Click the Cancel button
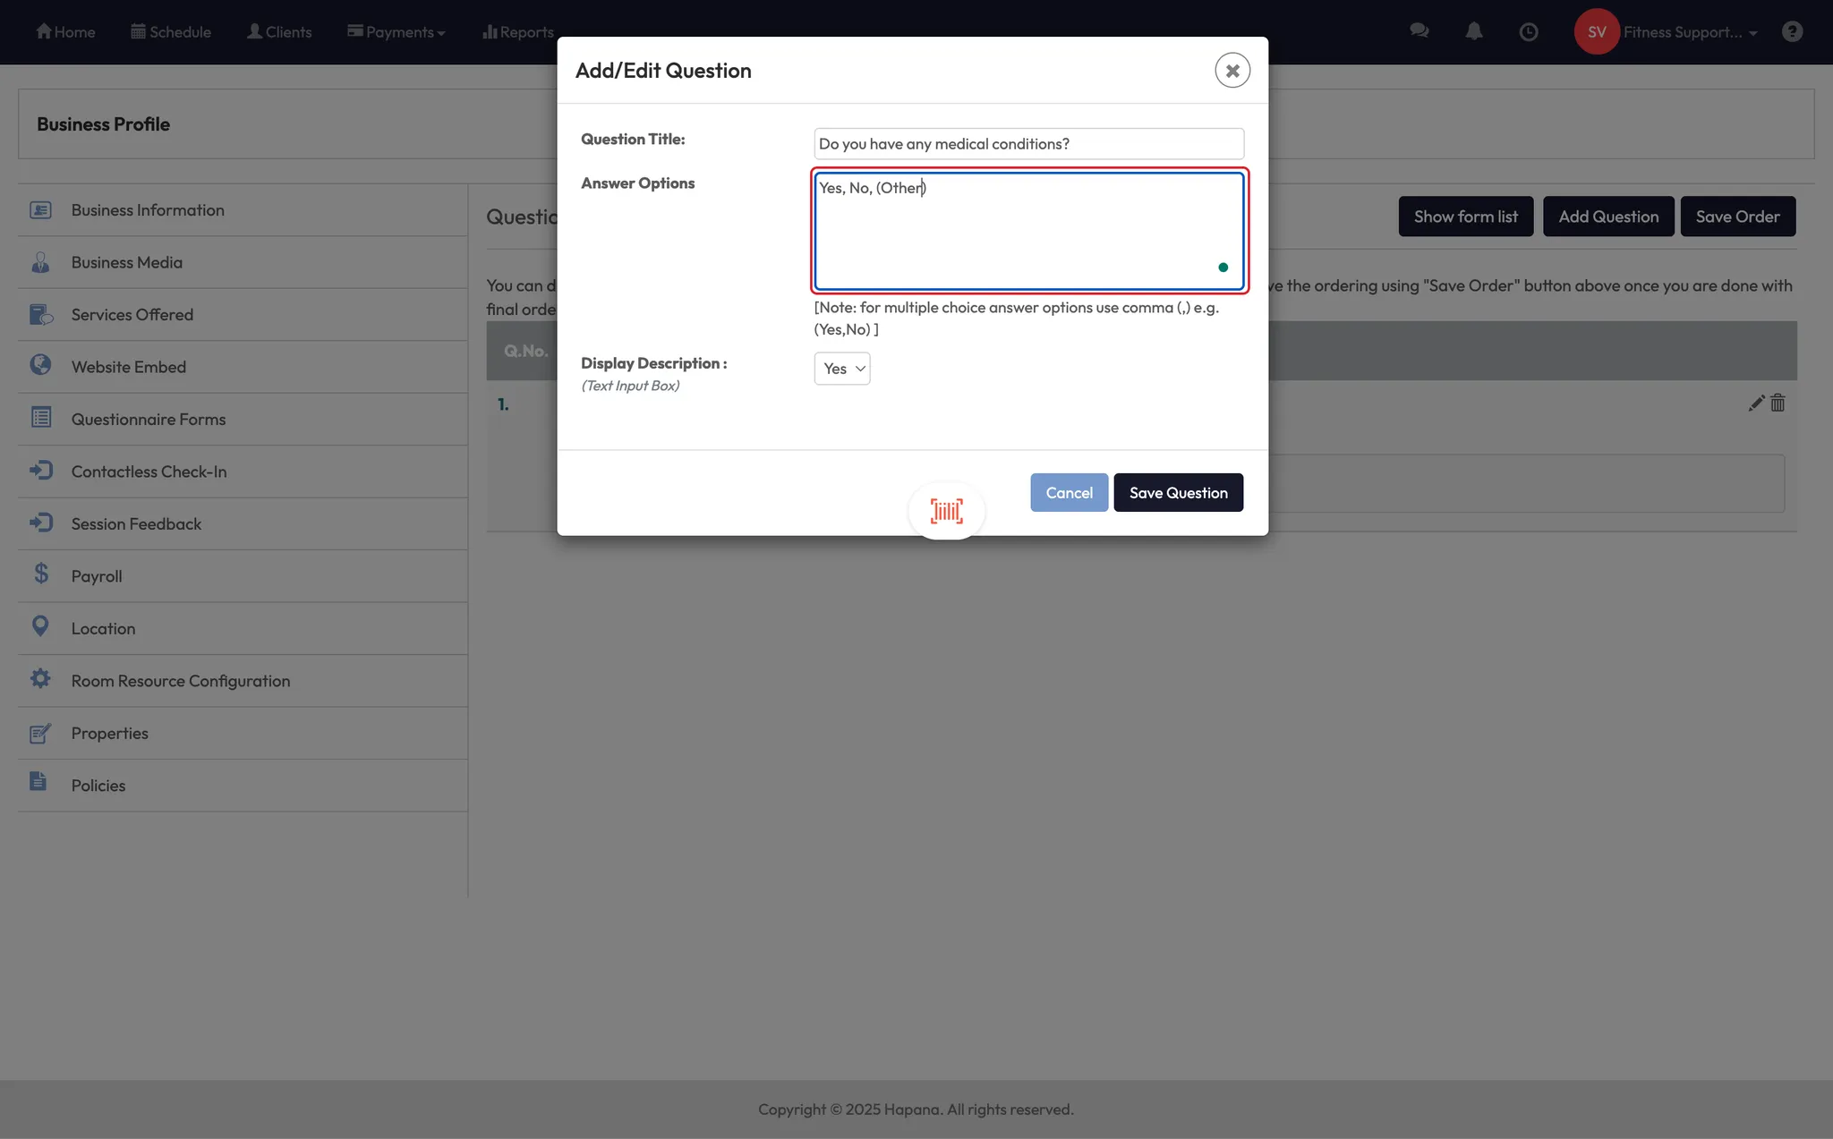Image resolution: width=1833 pixels, height=1139 pixels. (x=1069, y=493)
